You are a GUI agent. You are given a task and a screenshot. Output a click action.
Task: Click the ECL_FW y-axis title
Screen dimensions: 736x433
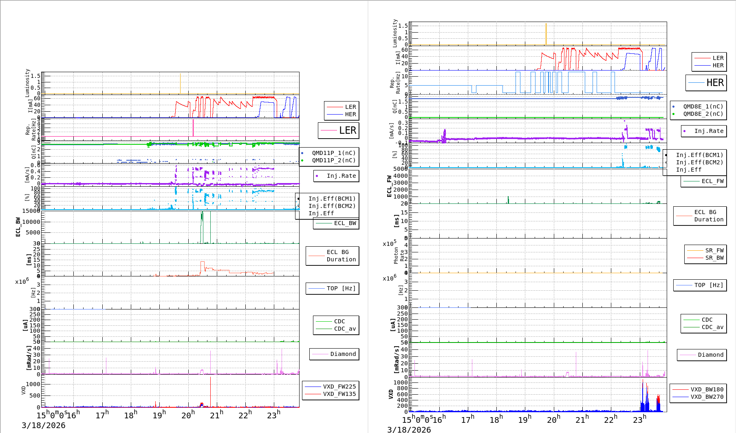(389, 186)
